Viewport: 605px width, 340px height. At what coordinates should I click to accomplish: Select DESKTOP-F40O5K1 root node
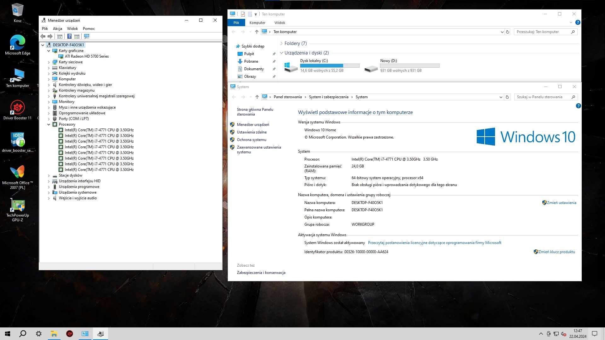(x=68, y=45)
